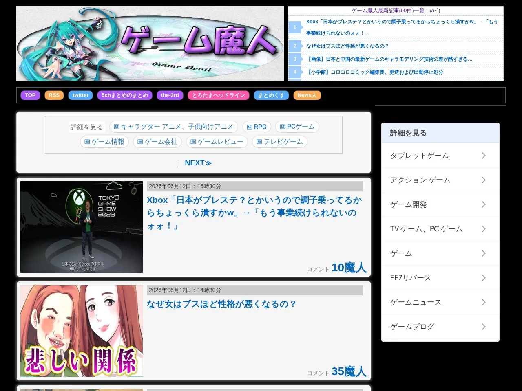Expand the FF7リバース chevron

point(484,278)
